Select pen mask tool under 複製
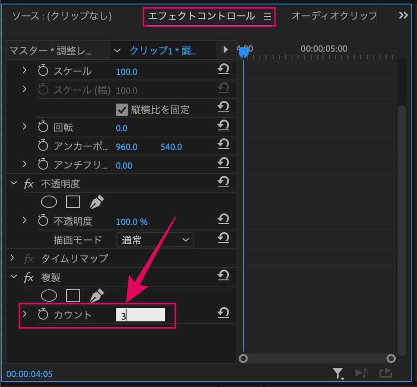 pos(97,295)
